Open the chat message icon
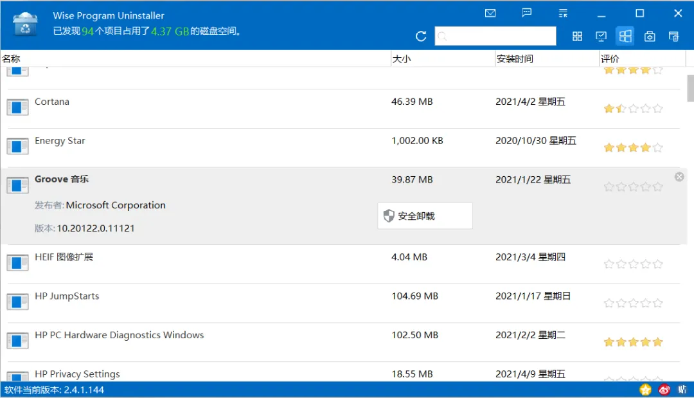The width and height of the screenshot is (694, 398). (527, 13)
